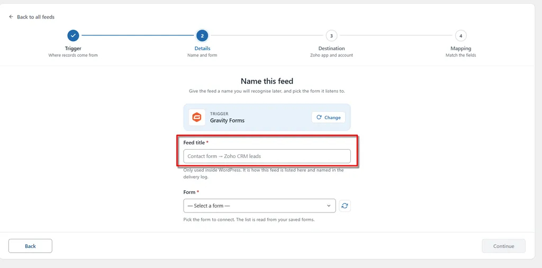Click the Back button
The image size is (542, 268).
[x=30, y=246]
